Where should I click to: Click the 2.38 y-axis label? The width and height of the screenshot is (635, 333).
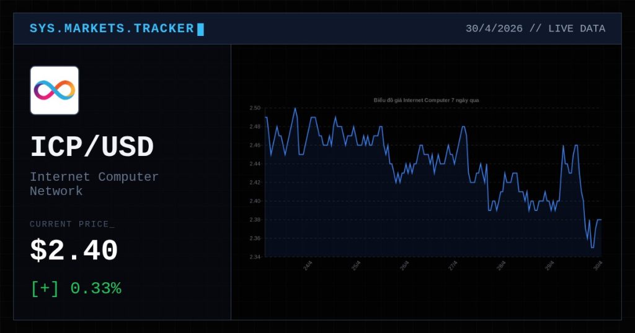click(255, 220)
